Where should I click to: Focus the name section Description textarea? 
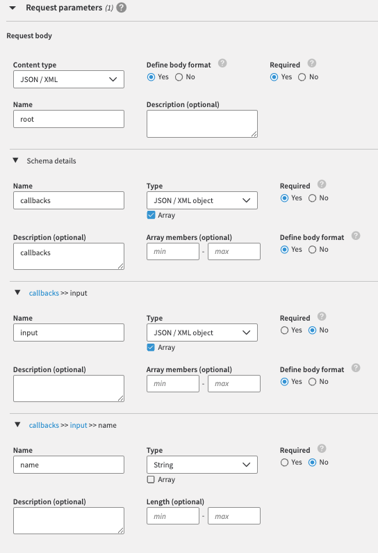69,521
